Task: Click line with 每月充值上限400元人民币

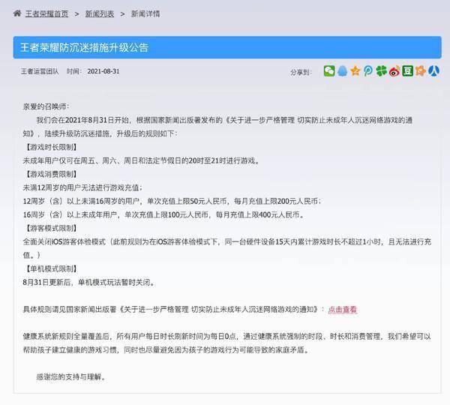Action: [x=163, y=214]
